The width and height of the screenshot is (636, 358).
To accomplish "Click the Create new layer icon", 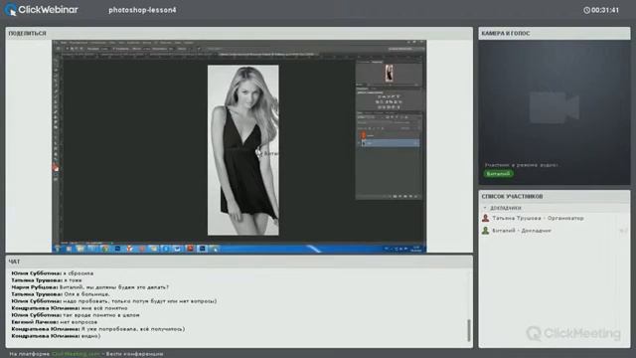I will click(410, 197).
